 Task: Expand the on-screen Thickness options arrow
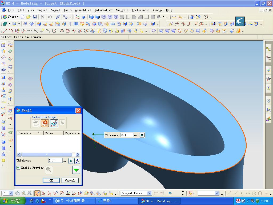tap(142, 135)
